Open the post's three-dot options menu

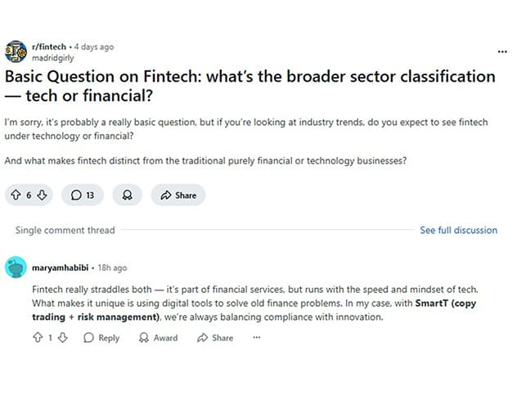[x=502, y=52]
